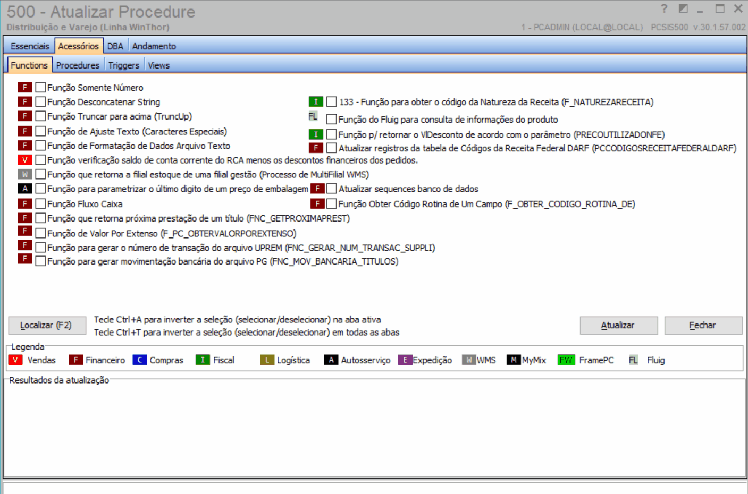Image resolution: width=748 pixels, height=494 pixels.
Task: Check Função Desconcatenar String
Action: [40, 101]
